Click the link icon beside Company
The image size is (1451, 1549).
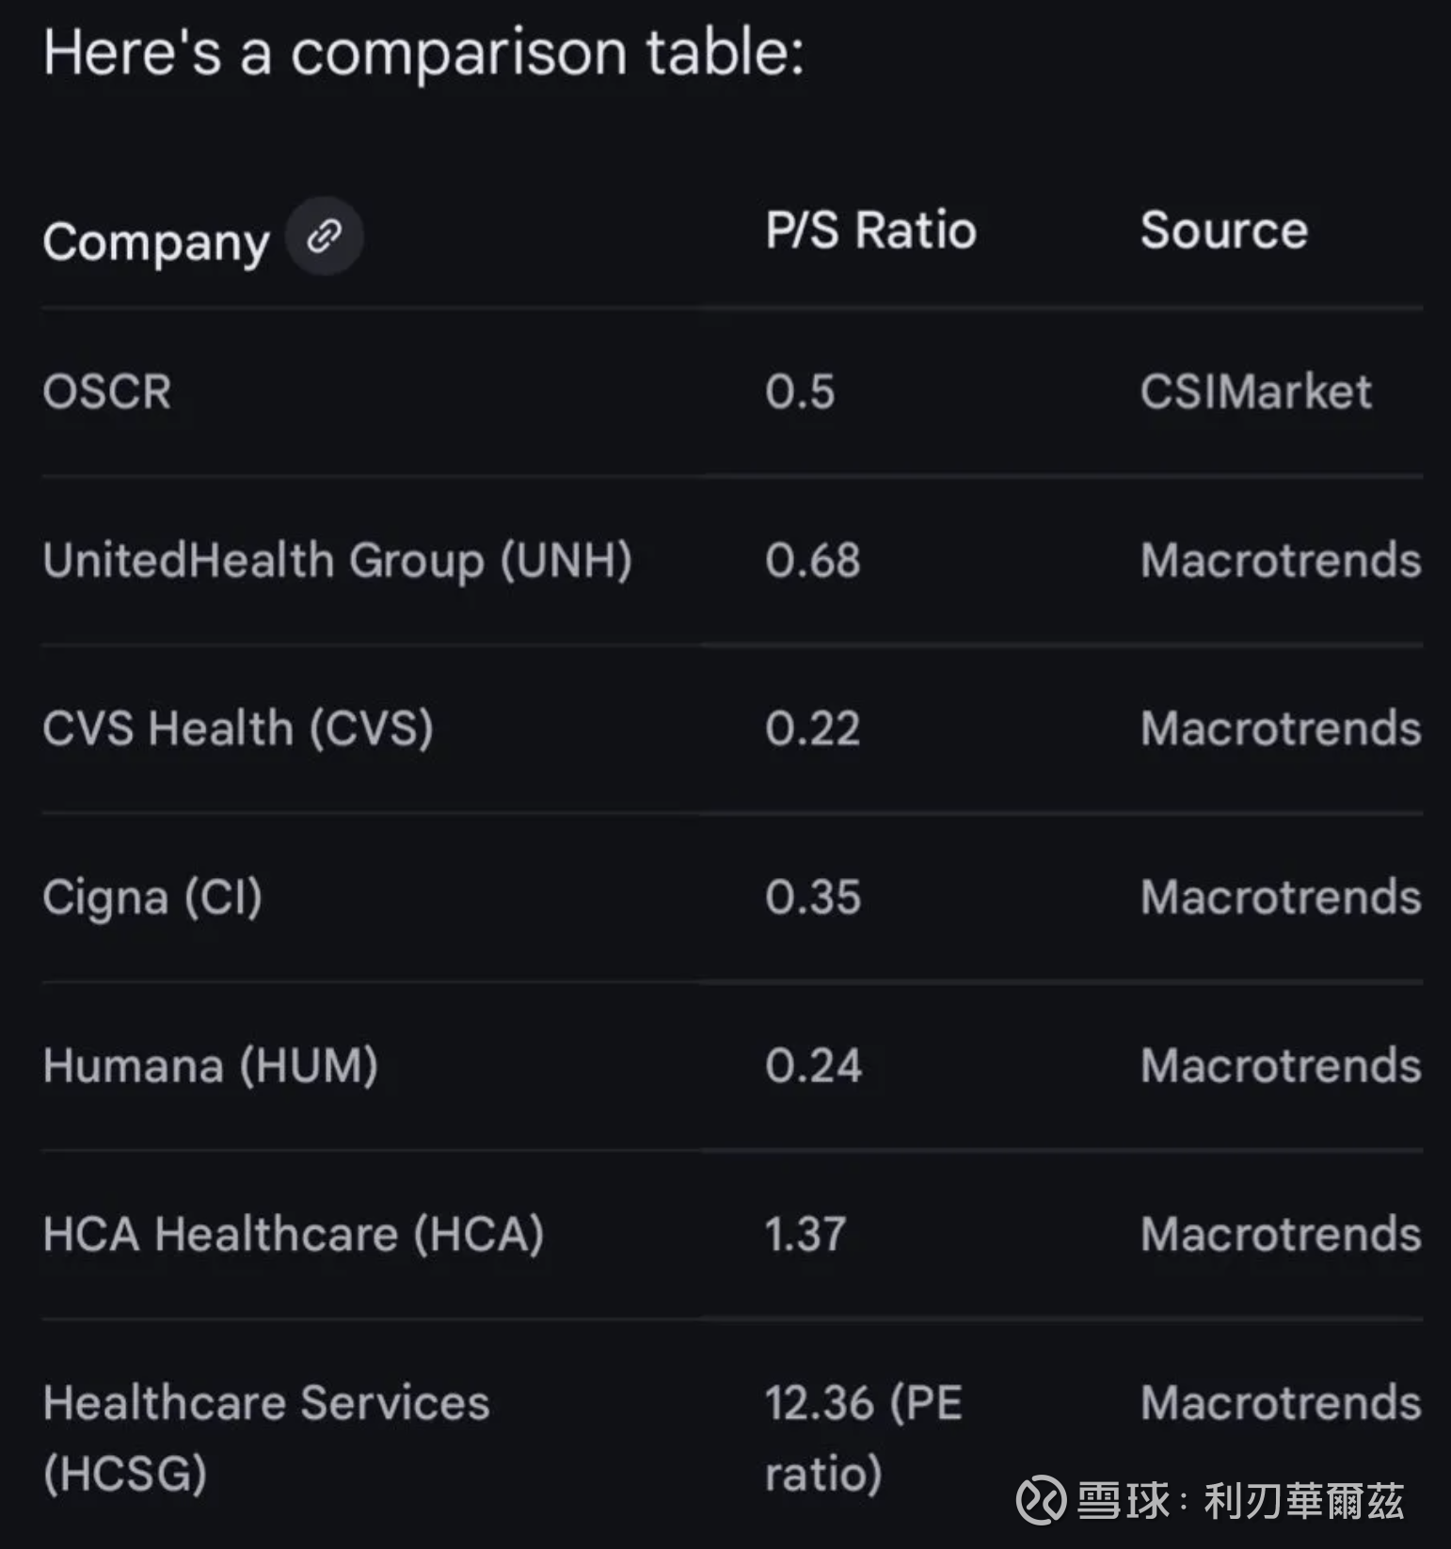[x=325, y=236]
